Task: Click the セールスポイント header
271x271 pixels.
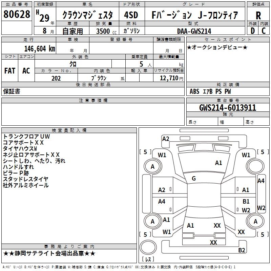Action: [x=228, y=39]
